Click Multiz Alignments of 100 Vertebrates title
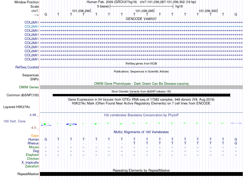243x180 pixels. click(x=141, y=132)
